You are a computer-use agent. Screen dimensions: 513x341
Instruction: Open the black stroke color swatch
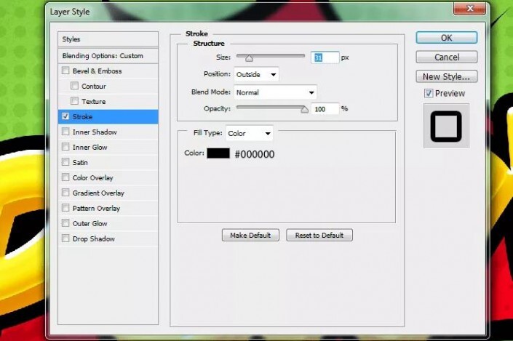pyautogui.click(x=218, y=153)
